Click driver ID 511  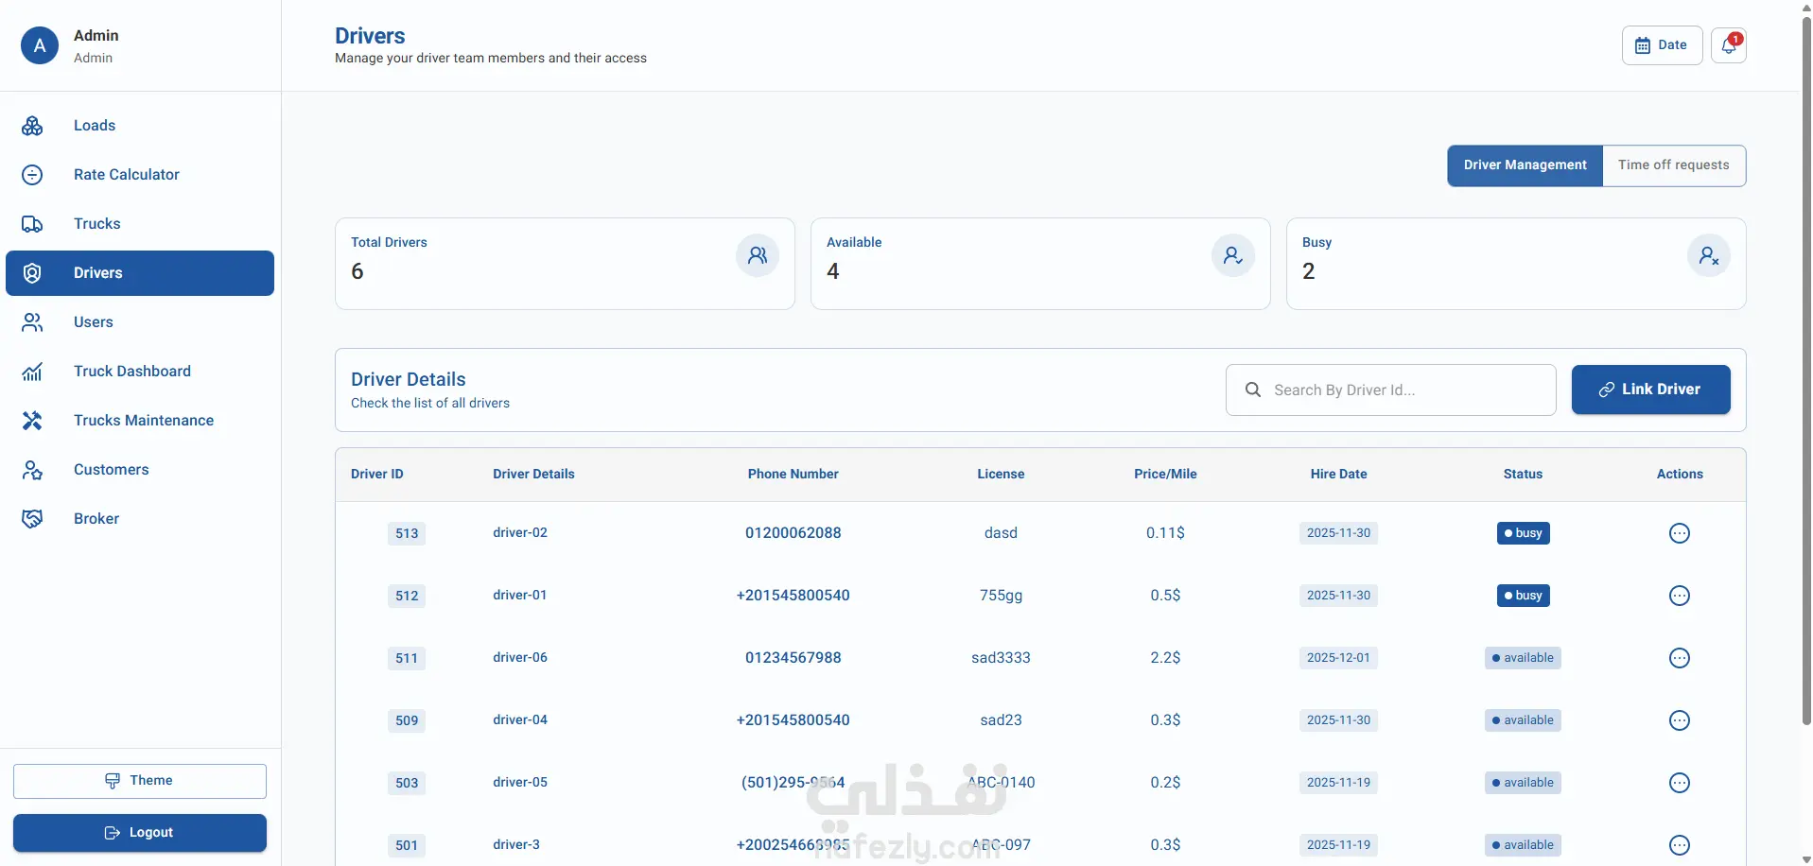(x=407, y=658)
